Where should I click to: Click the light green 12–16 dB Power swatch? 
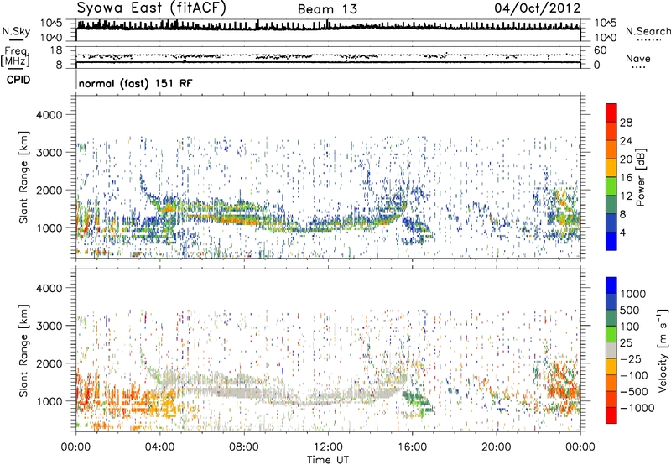(x=611, y=186)
